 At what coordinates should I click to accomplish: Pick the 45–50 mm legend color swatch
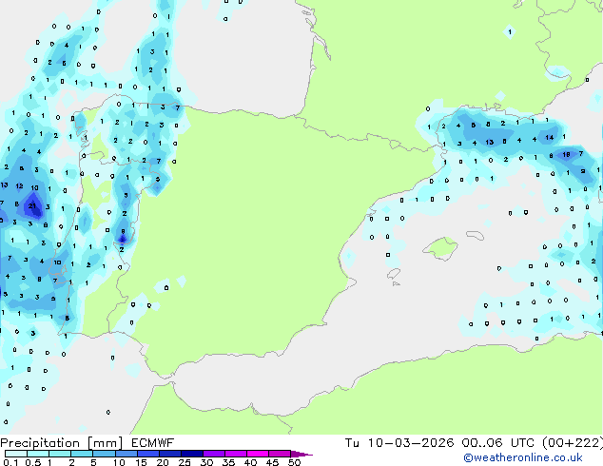coord(280,454)
